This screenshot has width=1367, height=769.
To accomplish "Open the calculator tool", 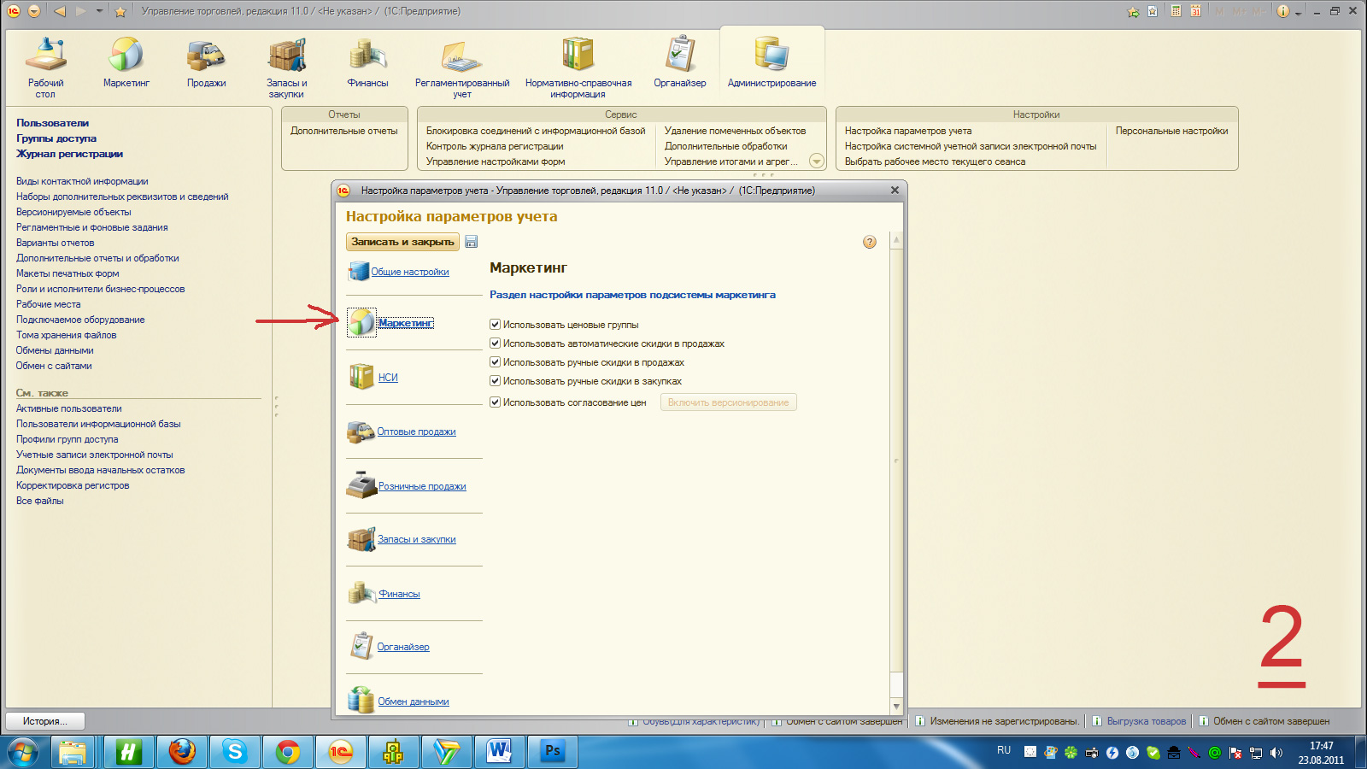I will point(1176,11).
